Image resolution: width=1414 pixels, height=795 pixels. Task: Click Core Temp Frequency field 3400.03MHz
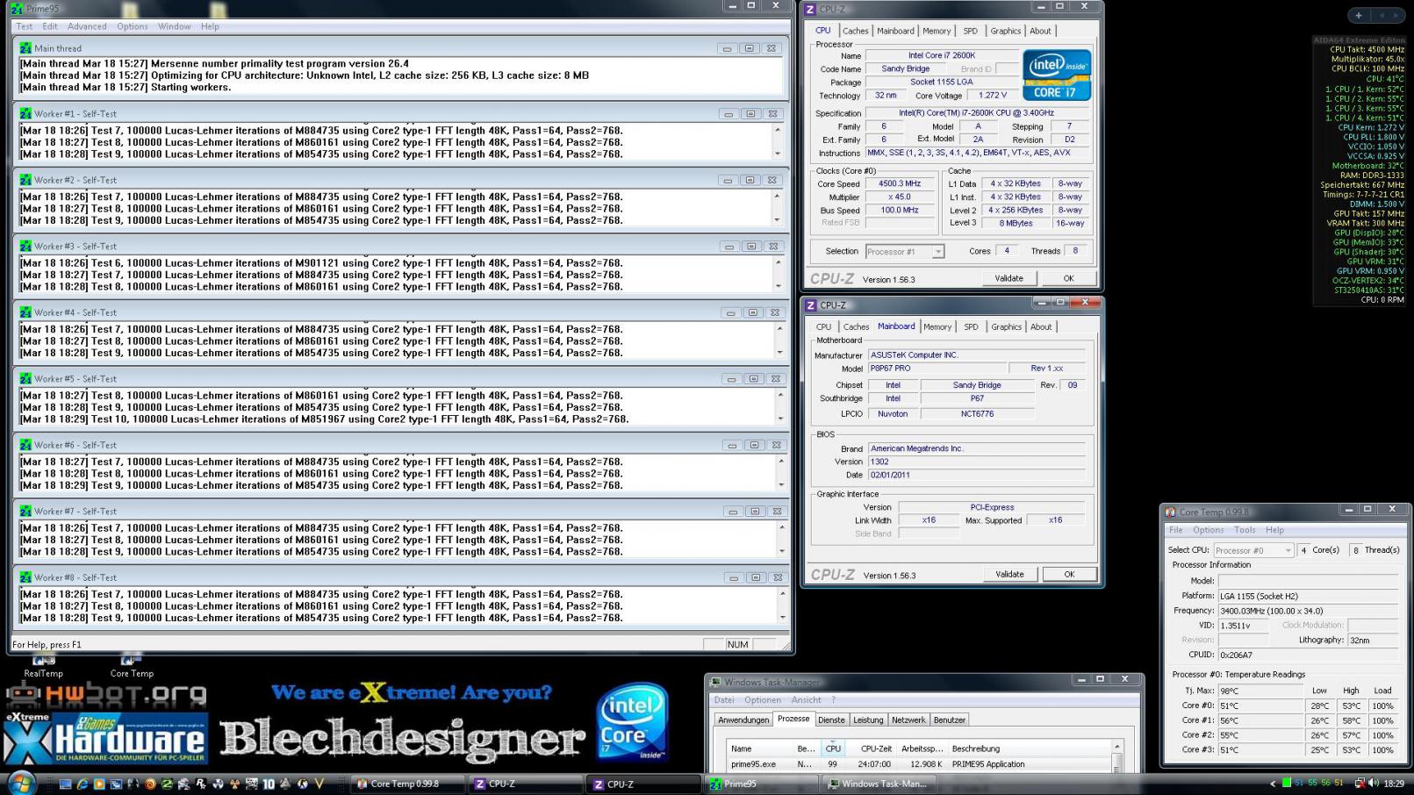tap(1307, 611)
